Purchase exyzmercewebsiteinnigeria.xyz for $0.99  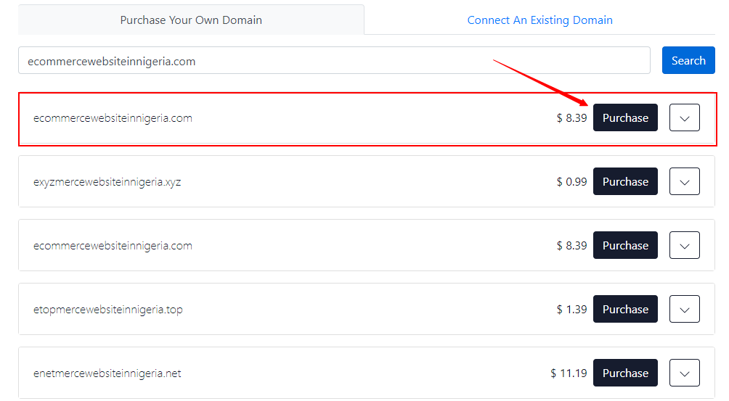click(x=625, y=181)
